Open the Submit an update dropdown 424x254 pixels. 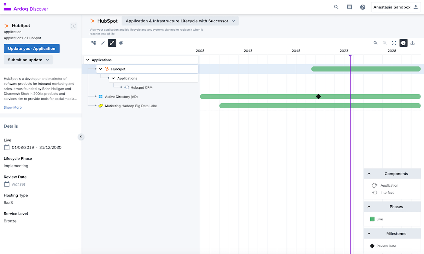28,60
